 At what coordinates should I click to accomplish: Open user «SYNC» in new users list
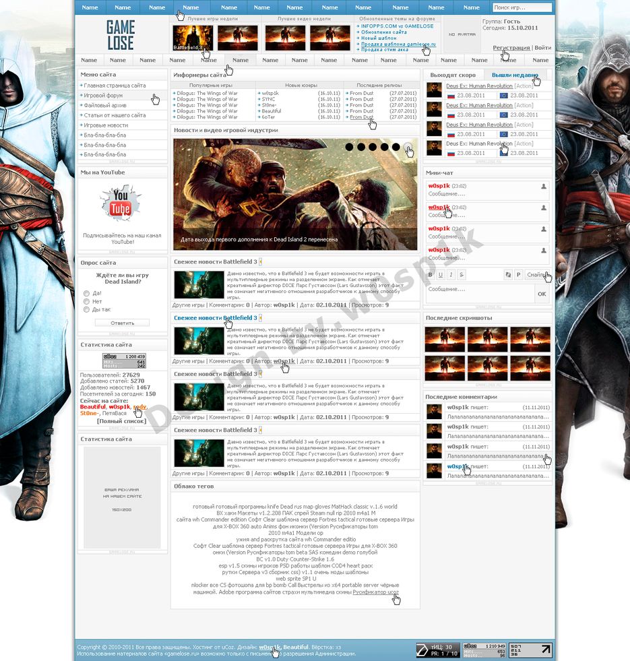pos(268,99)
